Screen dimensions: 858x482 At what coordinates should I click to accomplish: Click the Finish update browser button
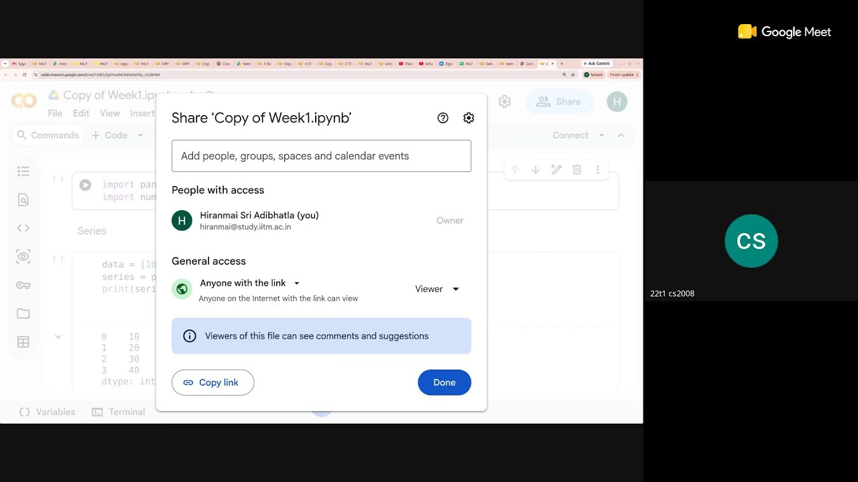[x=624, y=75]
